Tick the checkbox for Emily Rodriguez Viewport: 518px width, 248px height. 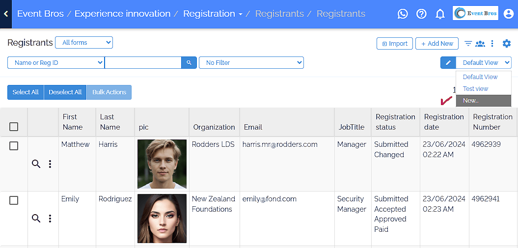coord(14,200)
